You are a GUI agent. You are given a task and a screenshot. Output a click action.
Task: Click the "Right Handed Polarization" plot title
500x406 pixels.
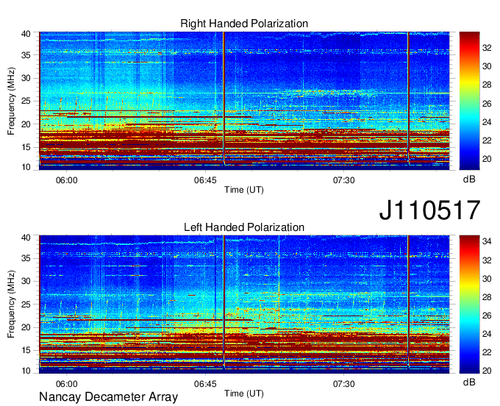(244, 24)
